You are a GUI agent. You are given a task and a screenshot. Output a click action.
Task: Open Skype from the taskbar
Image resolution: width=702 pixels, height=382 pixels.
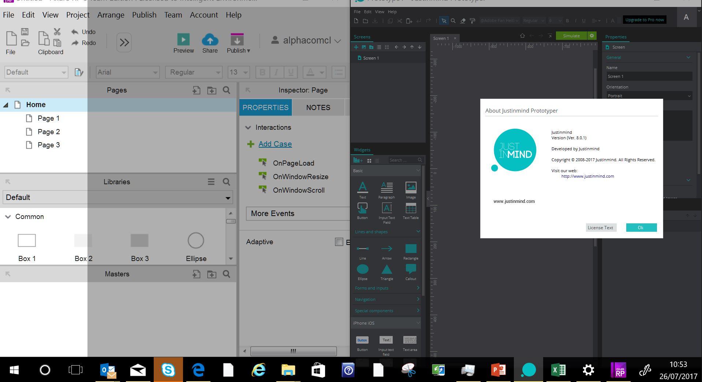click(168, 370)
